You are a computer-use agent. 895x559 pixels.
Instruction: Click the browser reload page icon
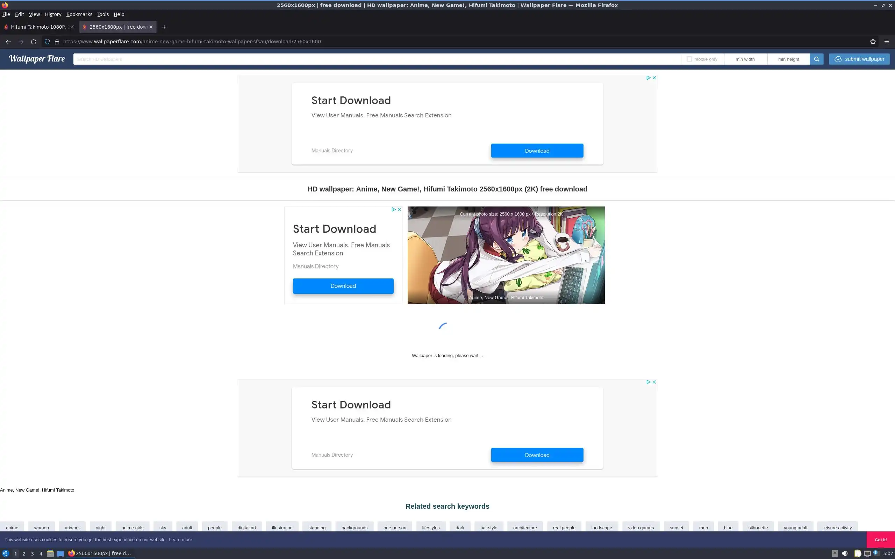click(34, 42)
